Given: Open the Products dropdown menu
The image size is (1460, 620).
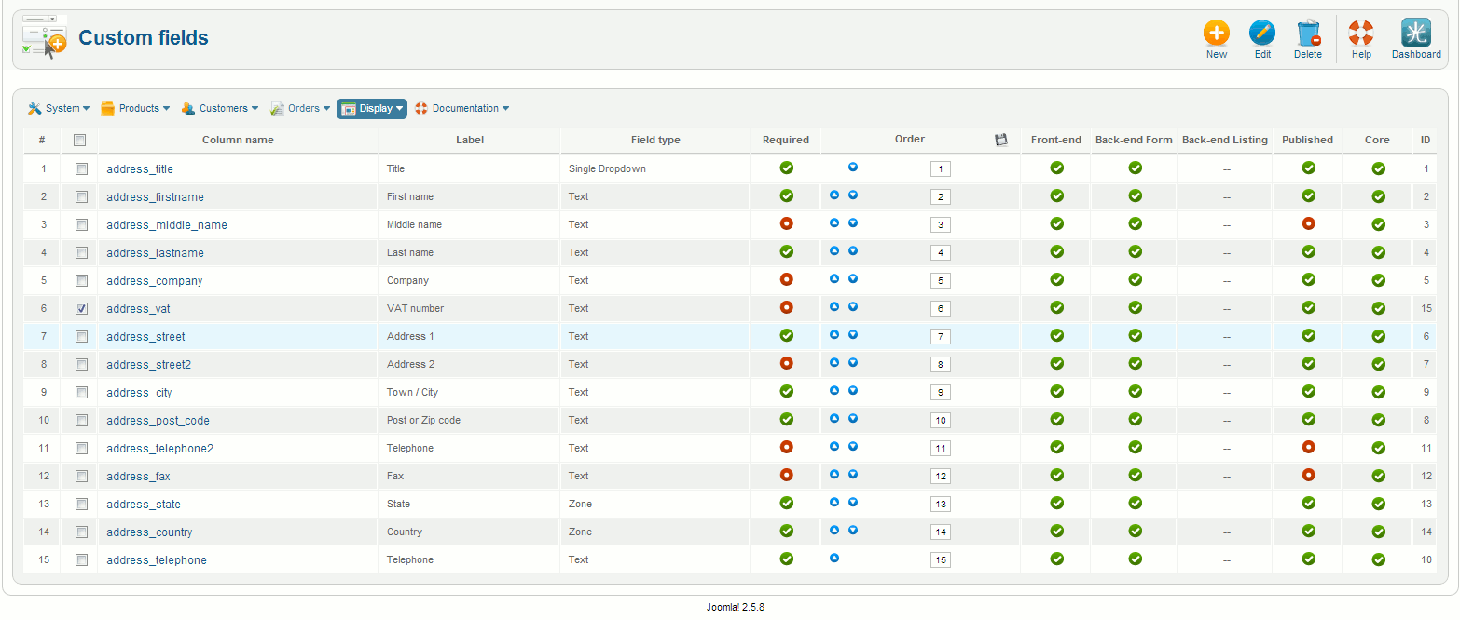Looking at the screenshot, I should coord(135,109).
